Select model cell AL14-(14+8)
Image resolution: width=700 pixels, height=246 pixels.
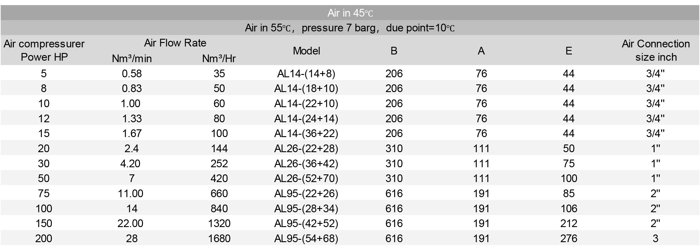coord(306,73)
